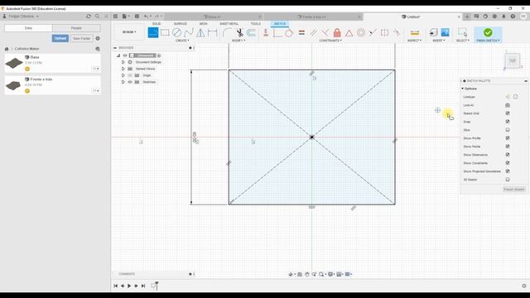The height and width of the screenshot is (298, 530).
Task: Toggle the Show Constraints checkbox
Action: point(508,163)
